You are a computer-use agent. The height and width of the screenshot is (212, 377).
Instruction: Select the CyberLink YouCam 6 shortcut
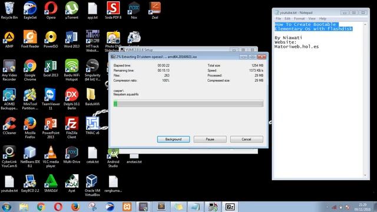pyautogui.click(x=9, y=157)
